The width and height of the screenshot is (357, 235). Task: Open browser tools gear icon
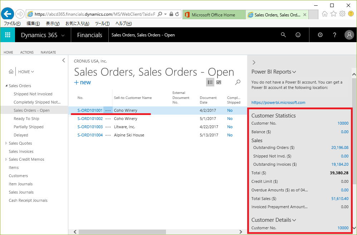342,14
